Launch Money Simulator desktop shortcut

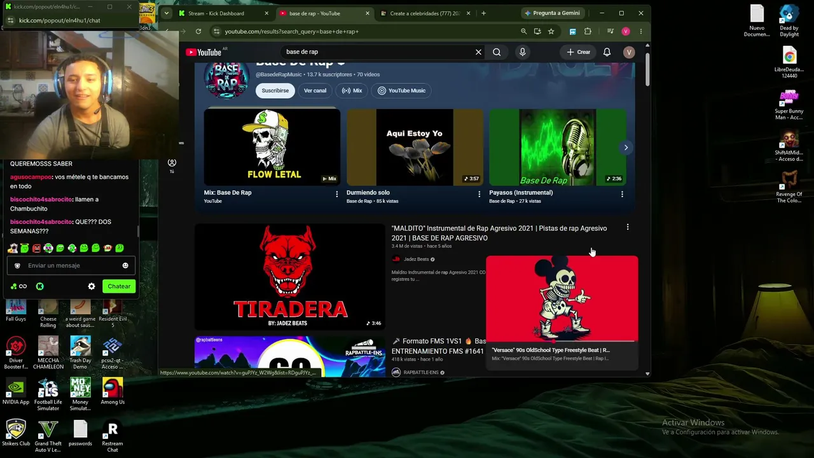[80, 394]
